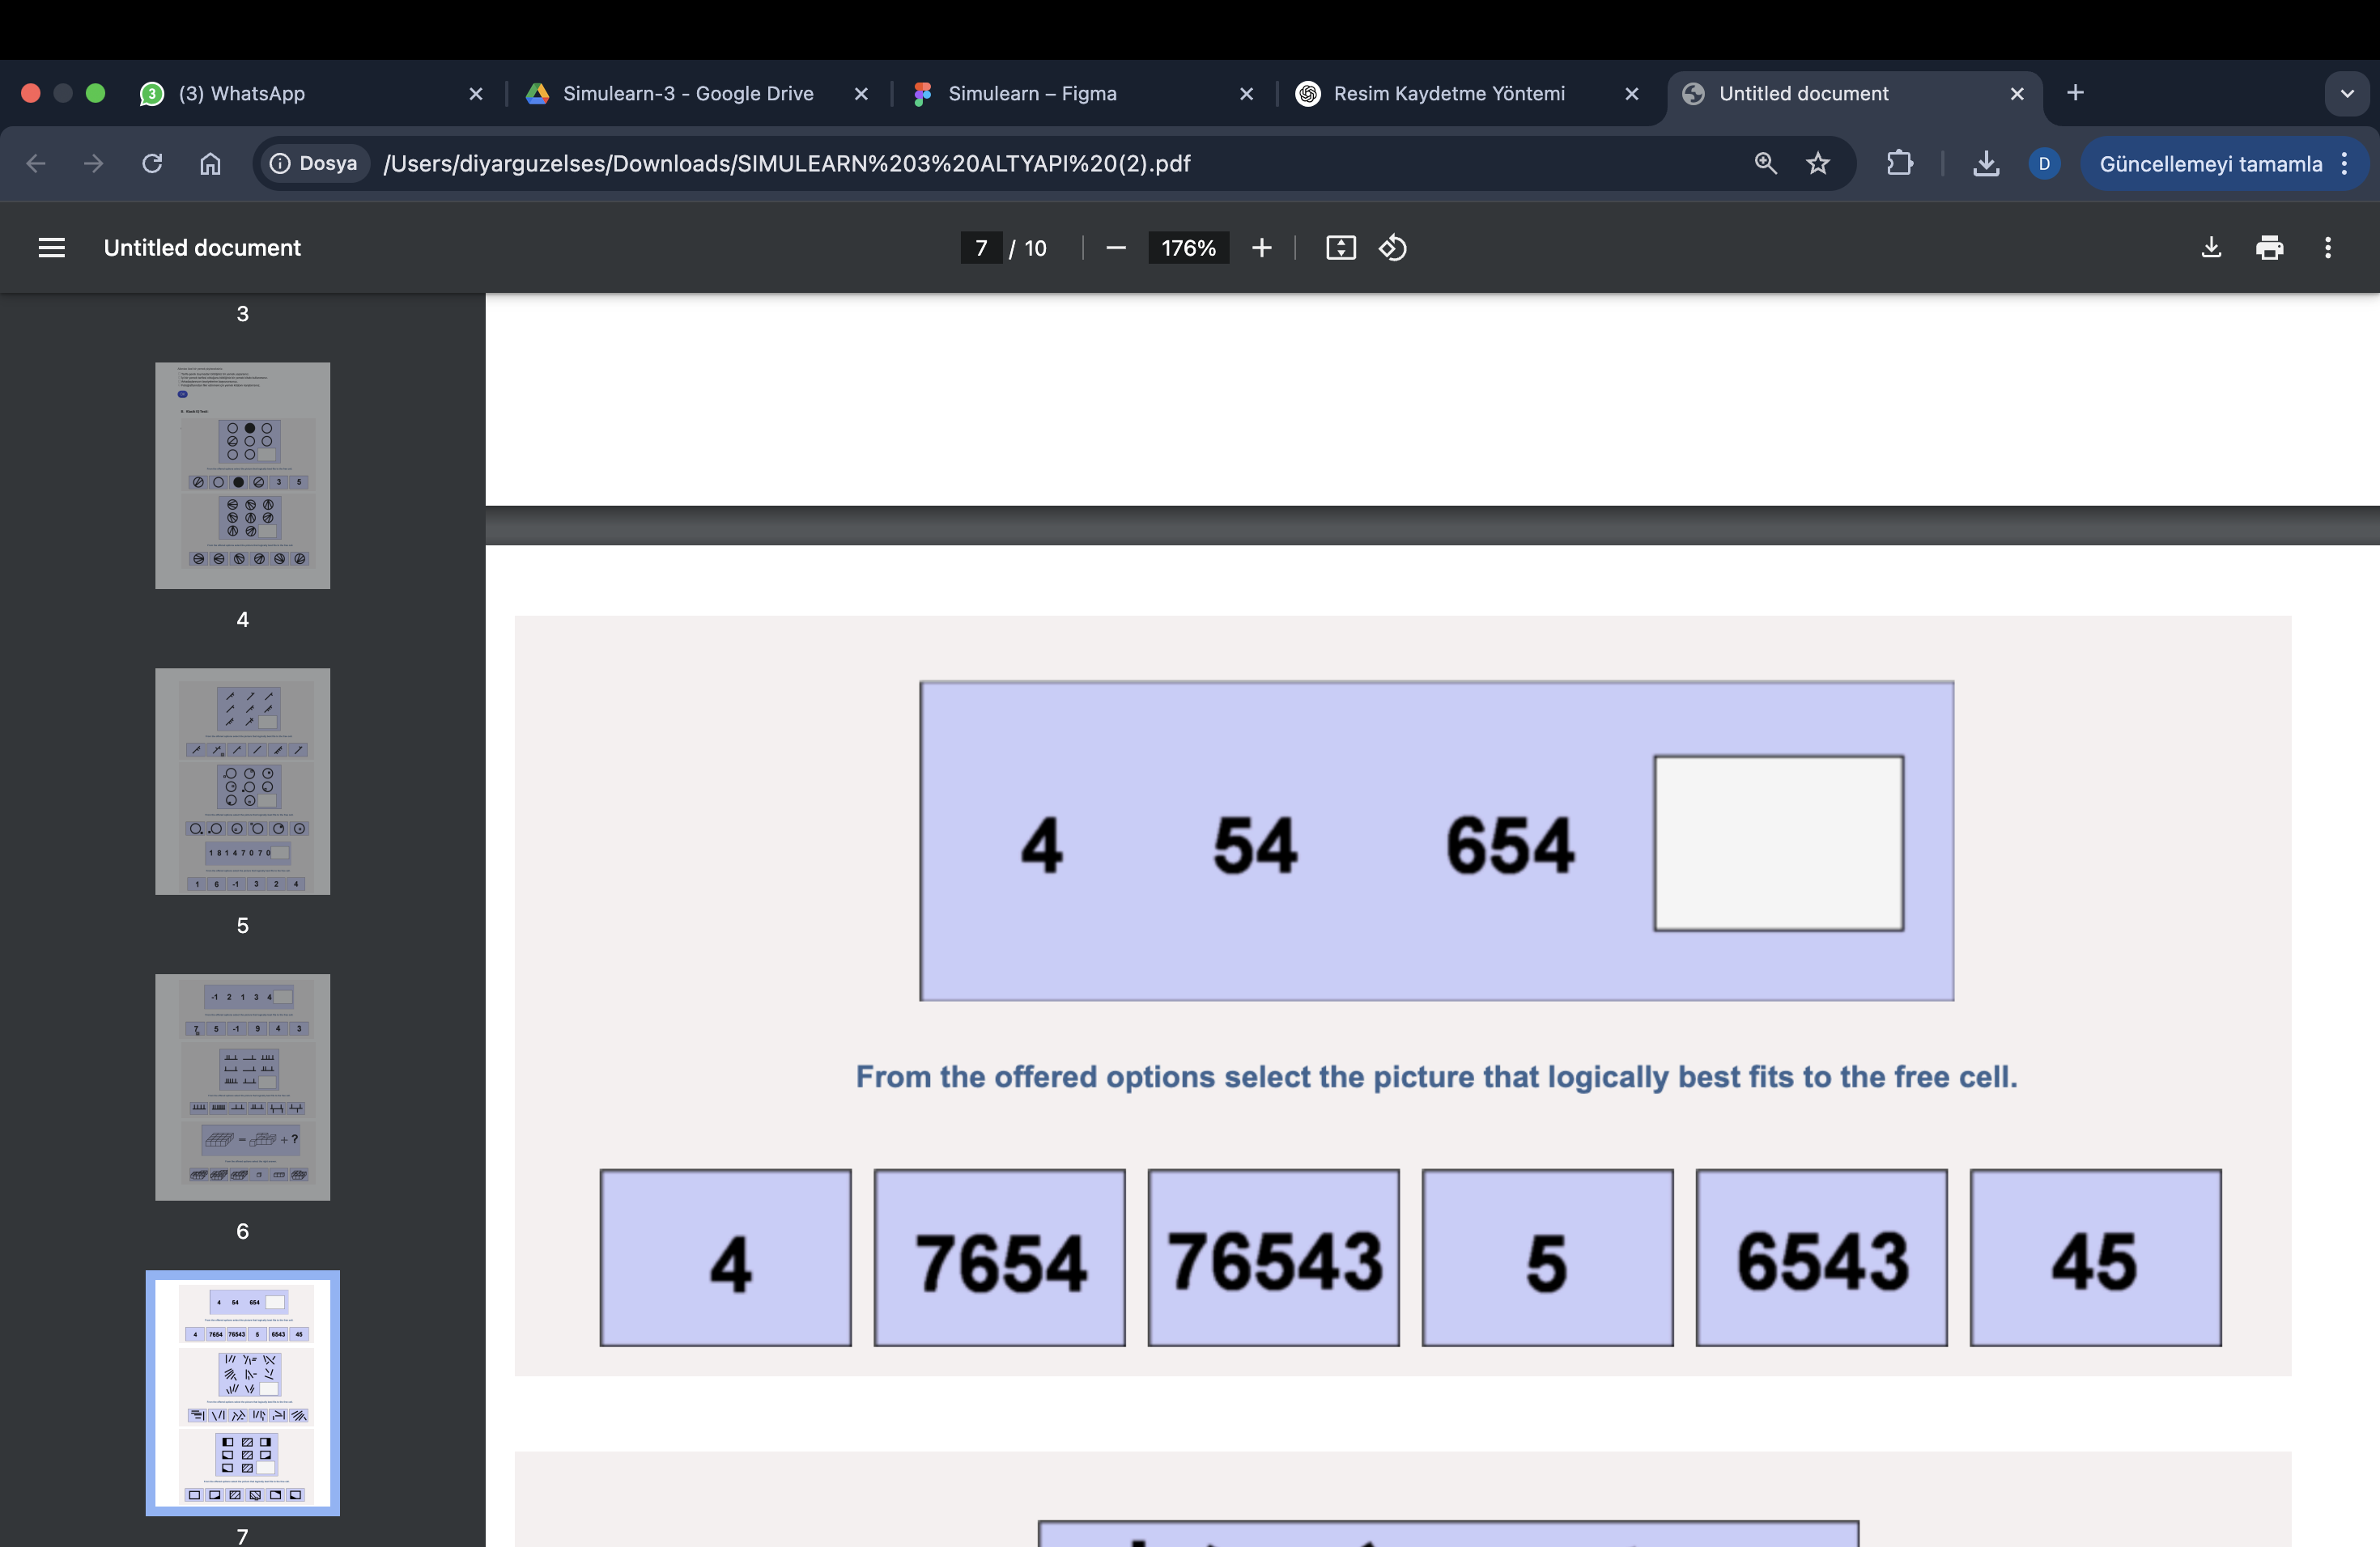Switch to Simulearn – Figma tab

coord(1031,94)
